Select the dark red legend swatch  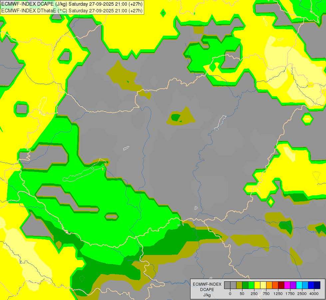click(281, 285)
